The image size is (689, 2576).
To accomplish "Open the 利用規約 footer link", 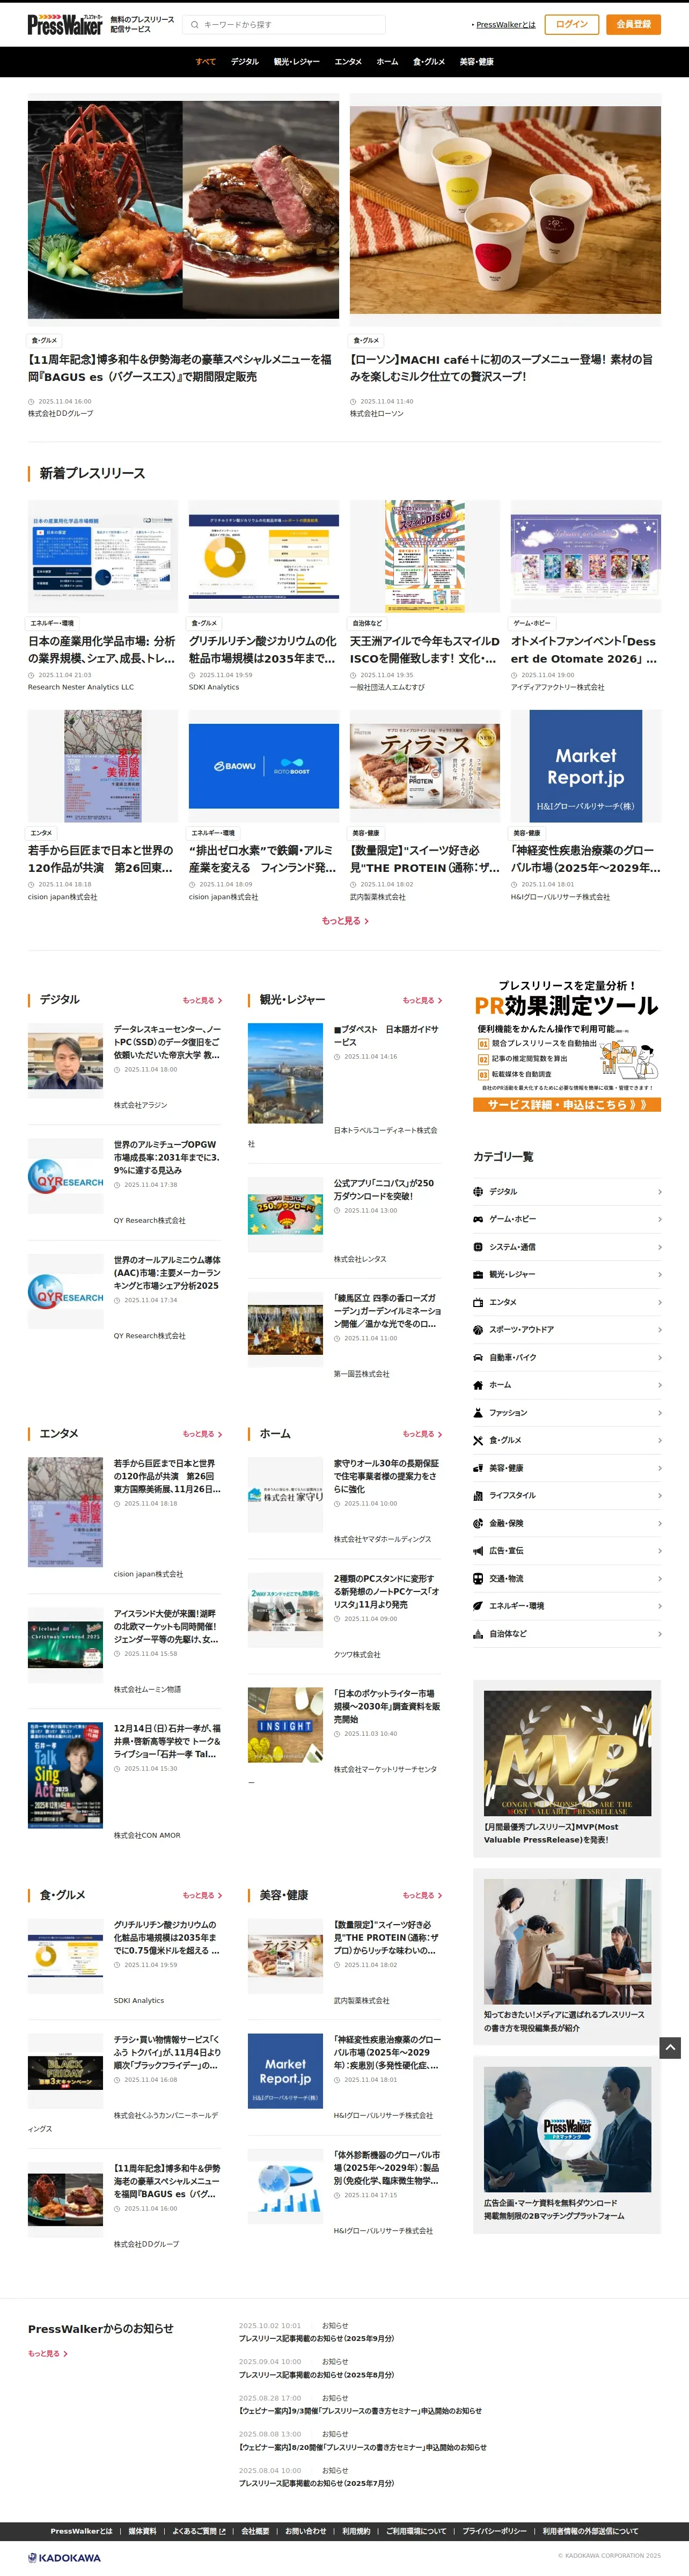I will [356, 2531].
